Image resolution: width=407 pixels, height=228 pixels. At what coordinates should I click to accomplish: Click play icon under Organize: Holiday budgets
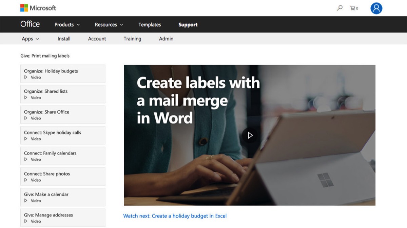pyautogui.click(x=26, y=77)
